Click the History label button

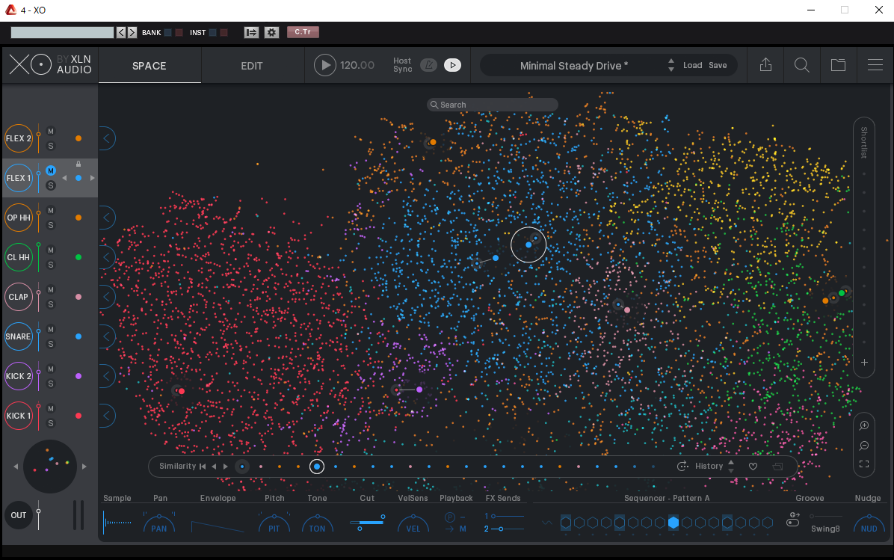pos(709,466)
